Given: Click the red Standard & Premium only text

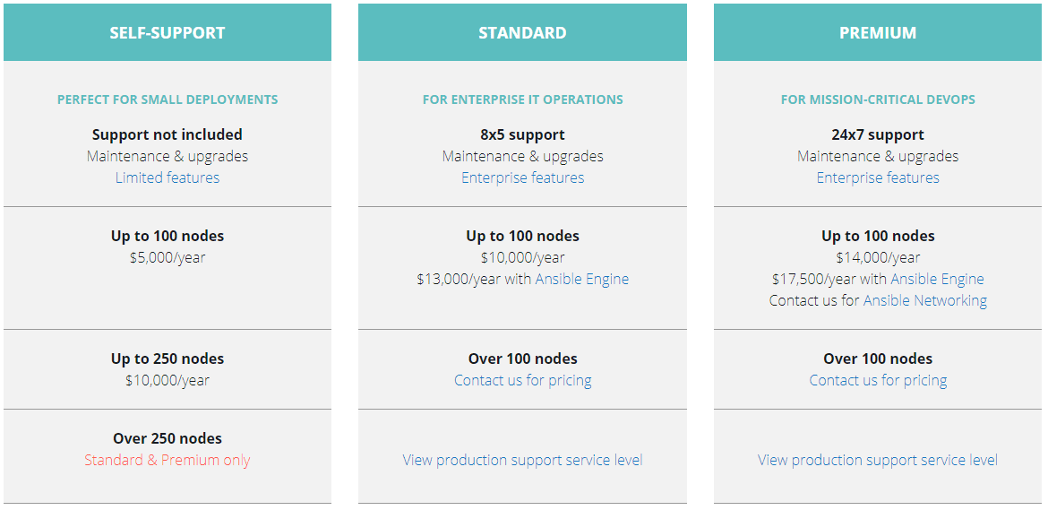Looking at the screenshot, I should [168, 460].
